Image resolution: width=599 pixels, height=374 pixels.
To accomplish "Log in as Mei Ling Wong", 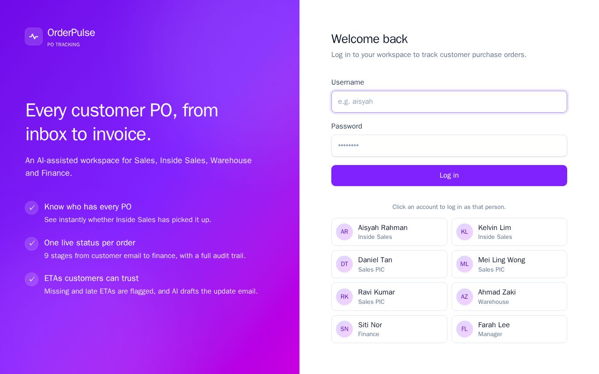I will tap(509, 264).
